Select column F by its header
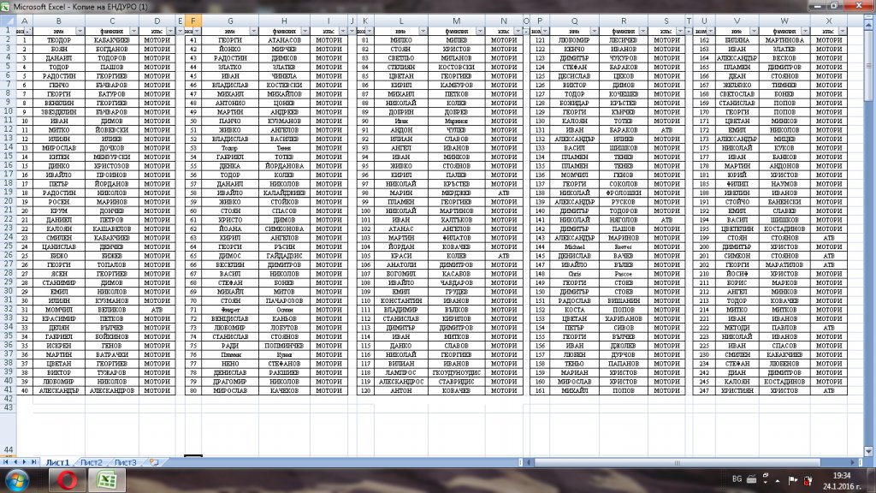 pyautogui.click(x=193, y=21)
